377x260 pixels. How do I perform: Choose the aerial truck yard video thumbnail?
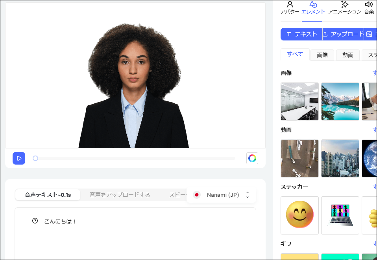point(299,159)
